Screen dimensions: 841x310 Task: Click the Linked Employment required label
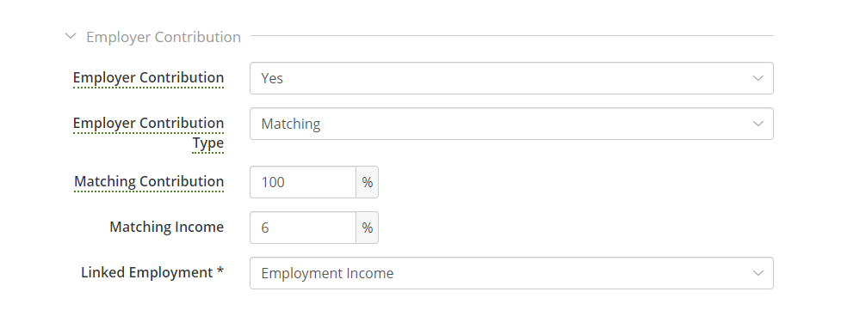tap(152, 272)
